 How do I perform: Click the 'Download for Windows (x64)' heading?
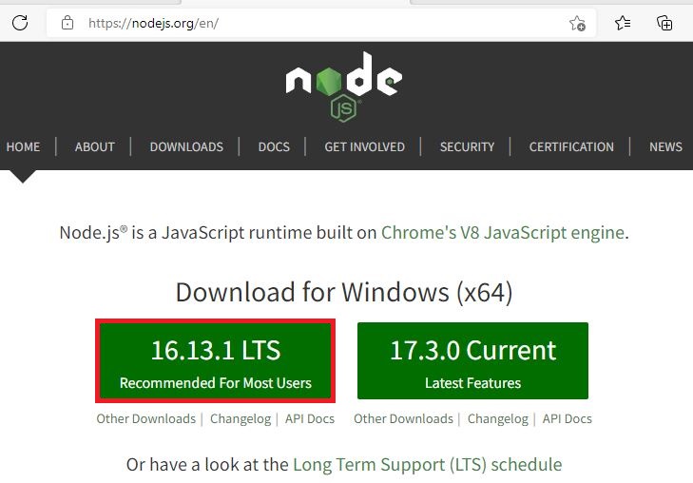[x=344, y=293]
